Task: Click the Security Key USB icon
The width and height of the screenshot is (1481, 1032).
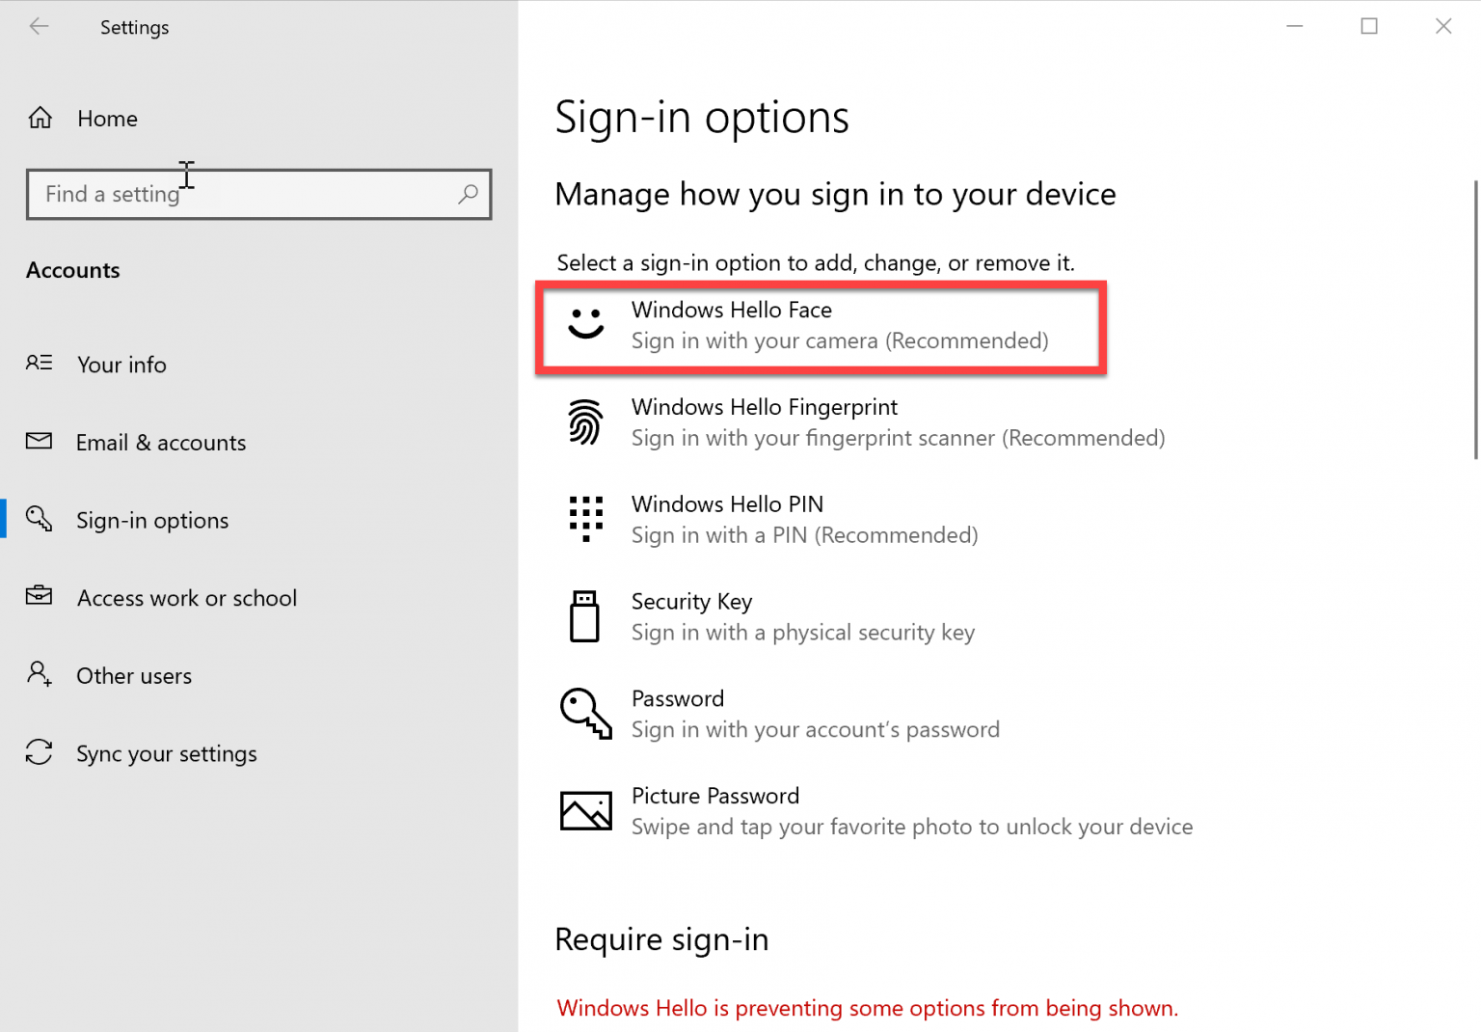Action: [585, 616]
